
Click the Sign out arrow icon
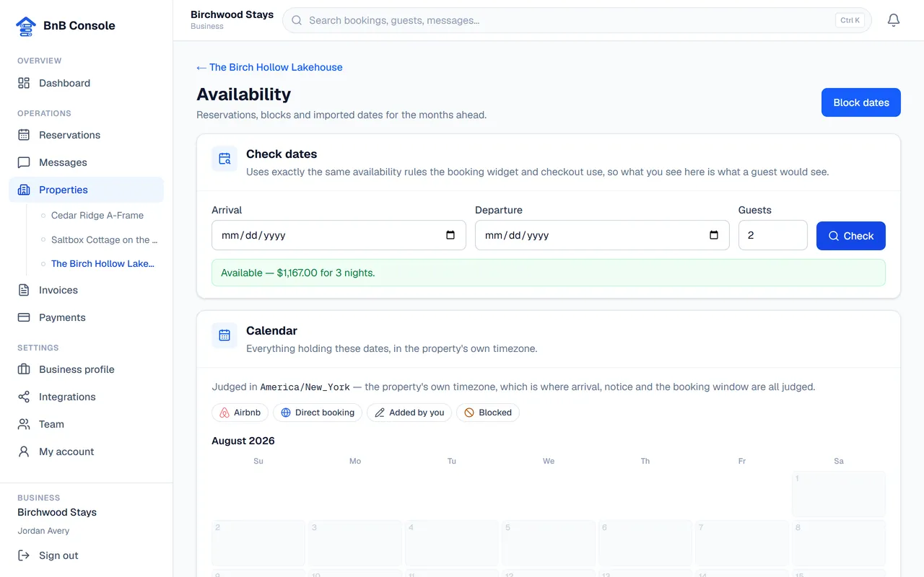point(24,555)
